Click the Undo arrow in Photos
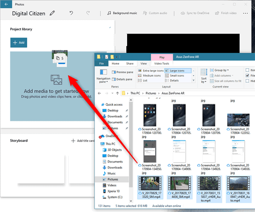Screen dimensions: 255x212 tap(72, 13)
